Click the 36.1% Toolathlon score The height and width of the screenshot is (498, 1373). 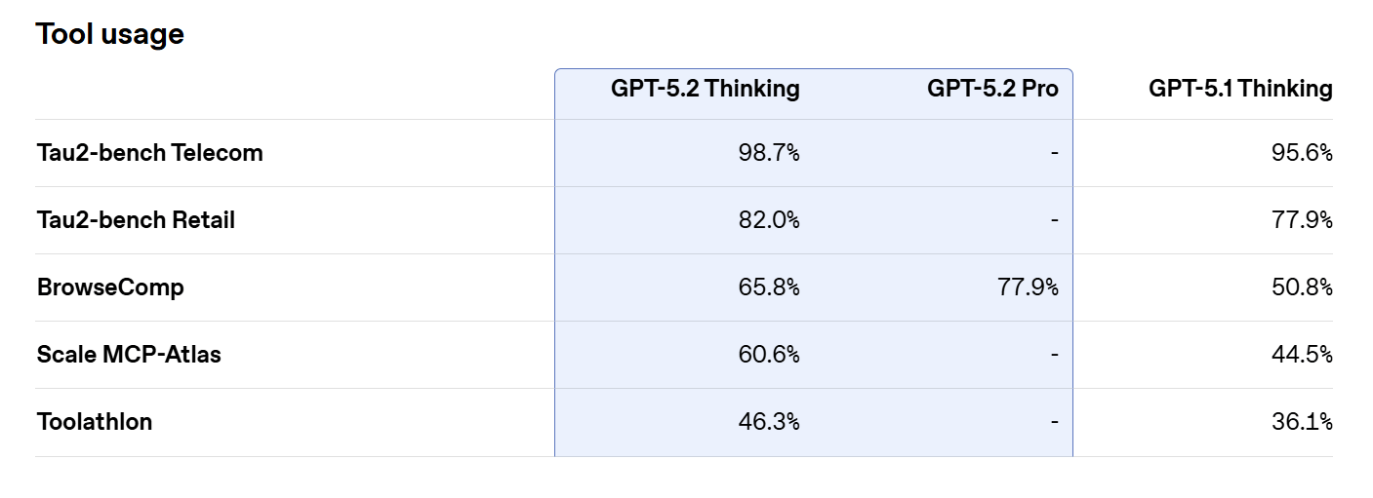click(x=1304, y=422)
